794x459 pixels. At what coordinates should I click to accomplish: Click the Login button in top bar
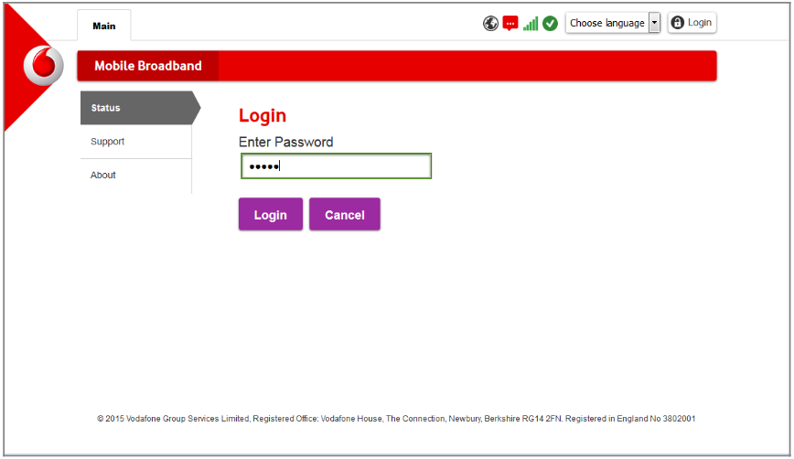[x=692, y=23]
